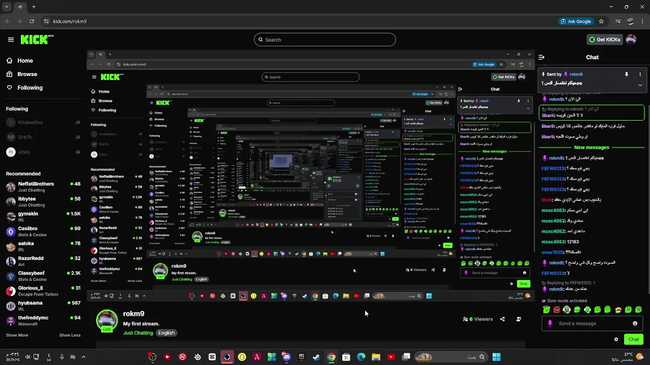Select the angry red emote
The image size is (650, 365).
[x=557, y=309]
